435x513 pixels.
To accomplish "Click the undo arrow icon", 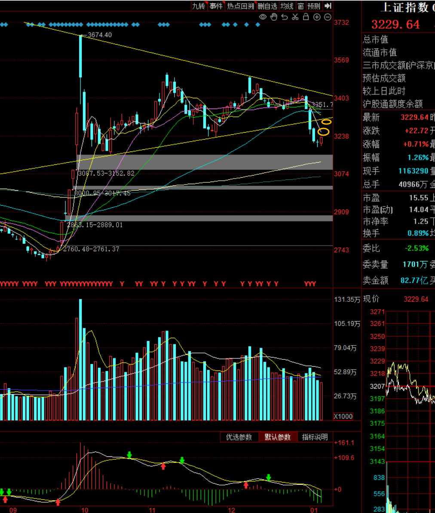I will coord(285,17).
